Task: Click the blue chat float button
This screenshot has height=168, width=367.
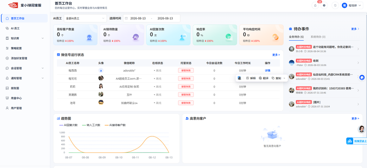Action: click(362, 77)
